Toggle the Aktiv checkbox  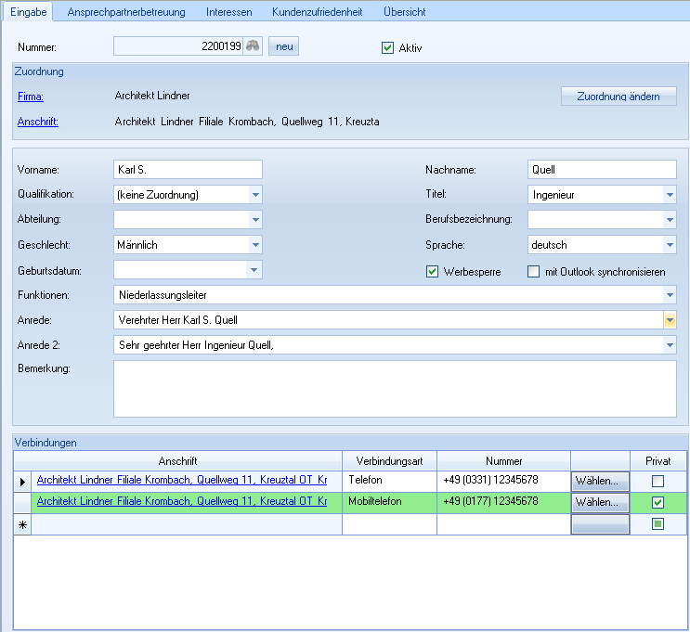tap(388, 48)
